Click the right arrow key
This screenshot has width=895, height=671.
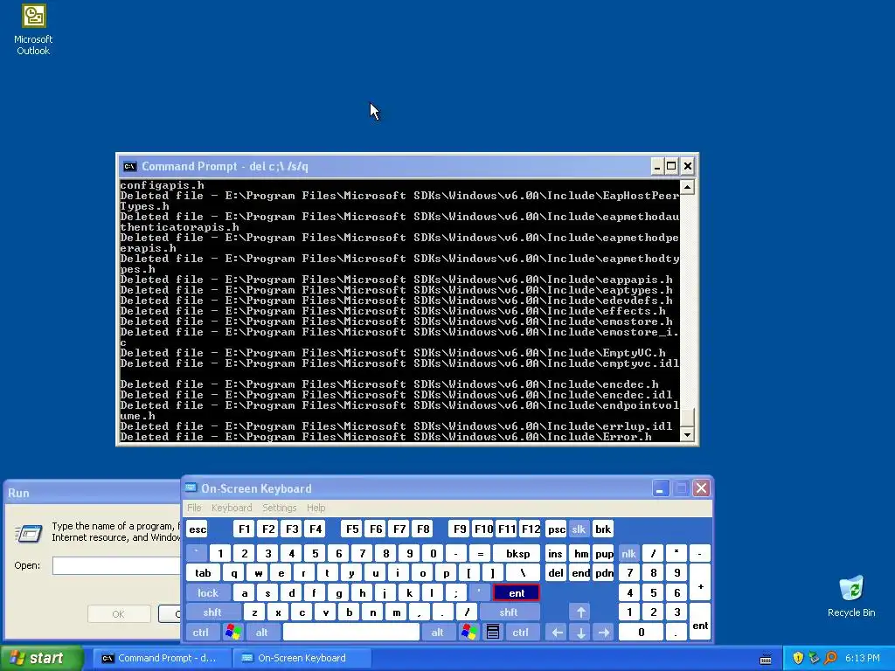[604, 633]
